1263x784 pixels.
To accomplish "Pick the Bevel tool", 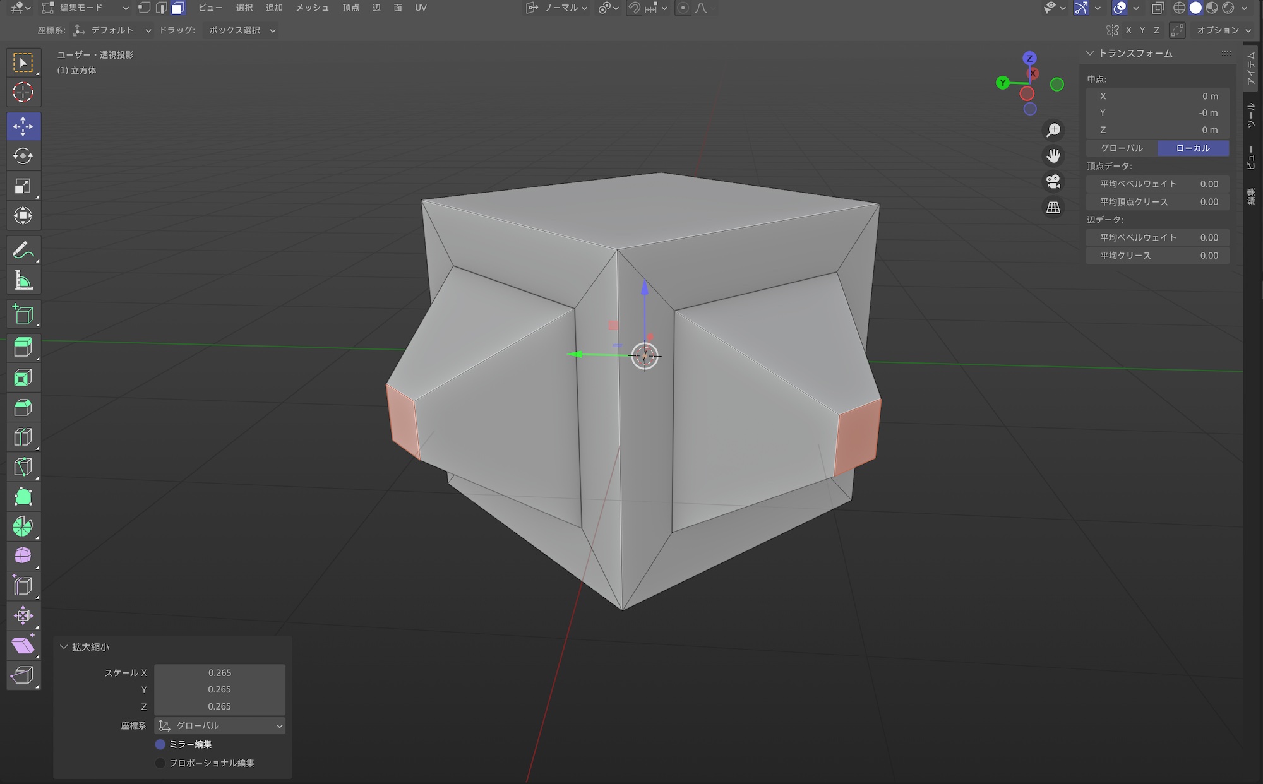I will [23, 408].
